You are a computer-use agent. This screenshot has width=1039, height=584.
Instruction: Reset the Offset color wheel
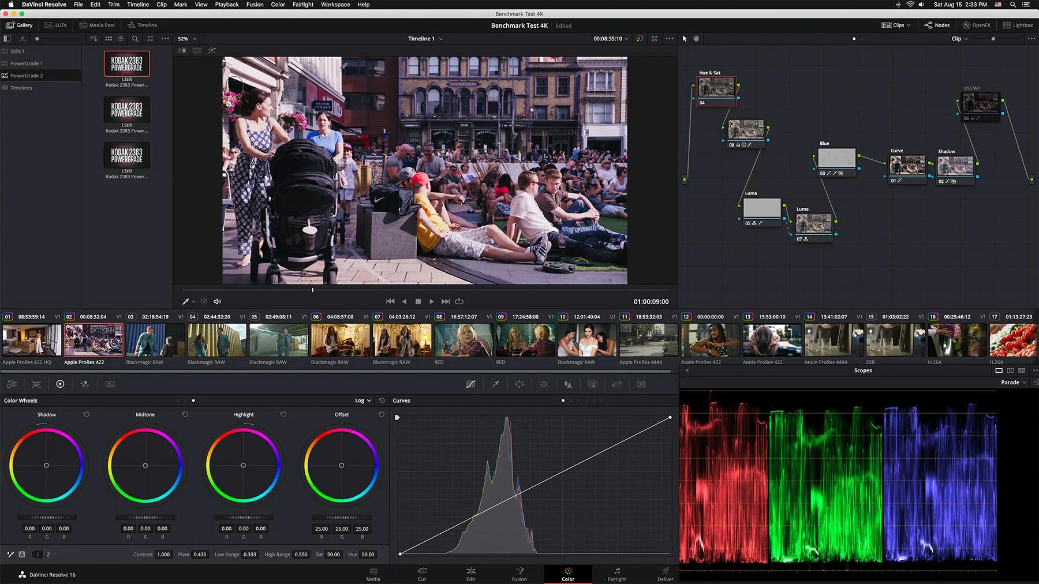point(382,414)
